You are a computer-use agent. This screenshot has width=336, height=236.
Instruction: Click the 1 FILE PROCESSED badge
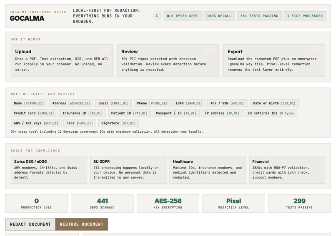tap(305, 16)
